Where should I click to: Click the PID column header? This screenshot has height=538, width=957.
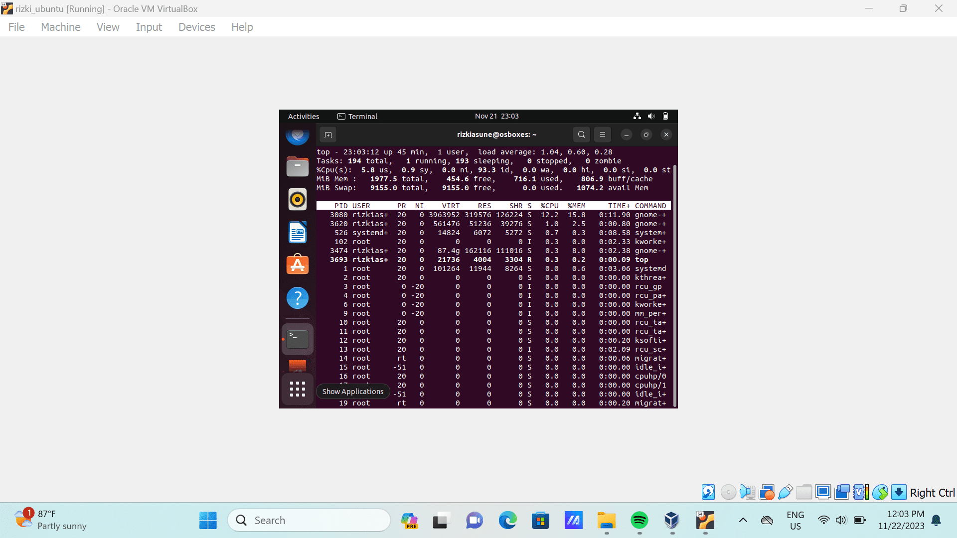(x=341, y=206)
